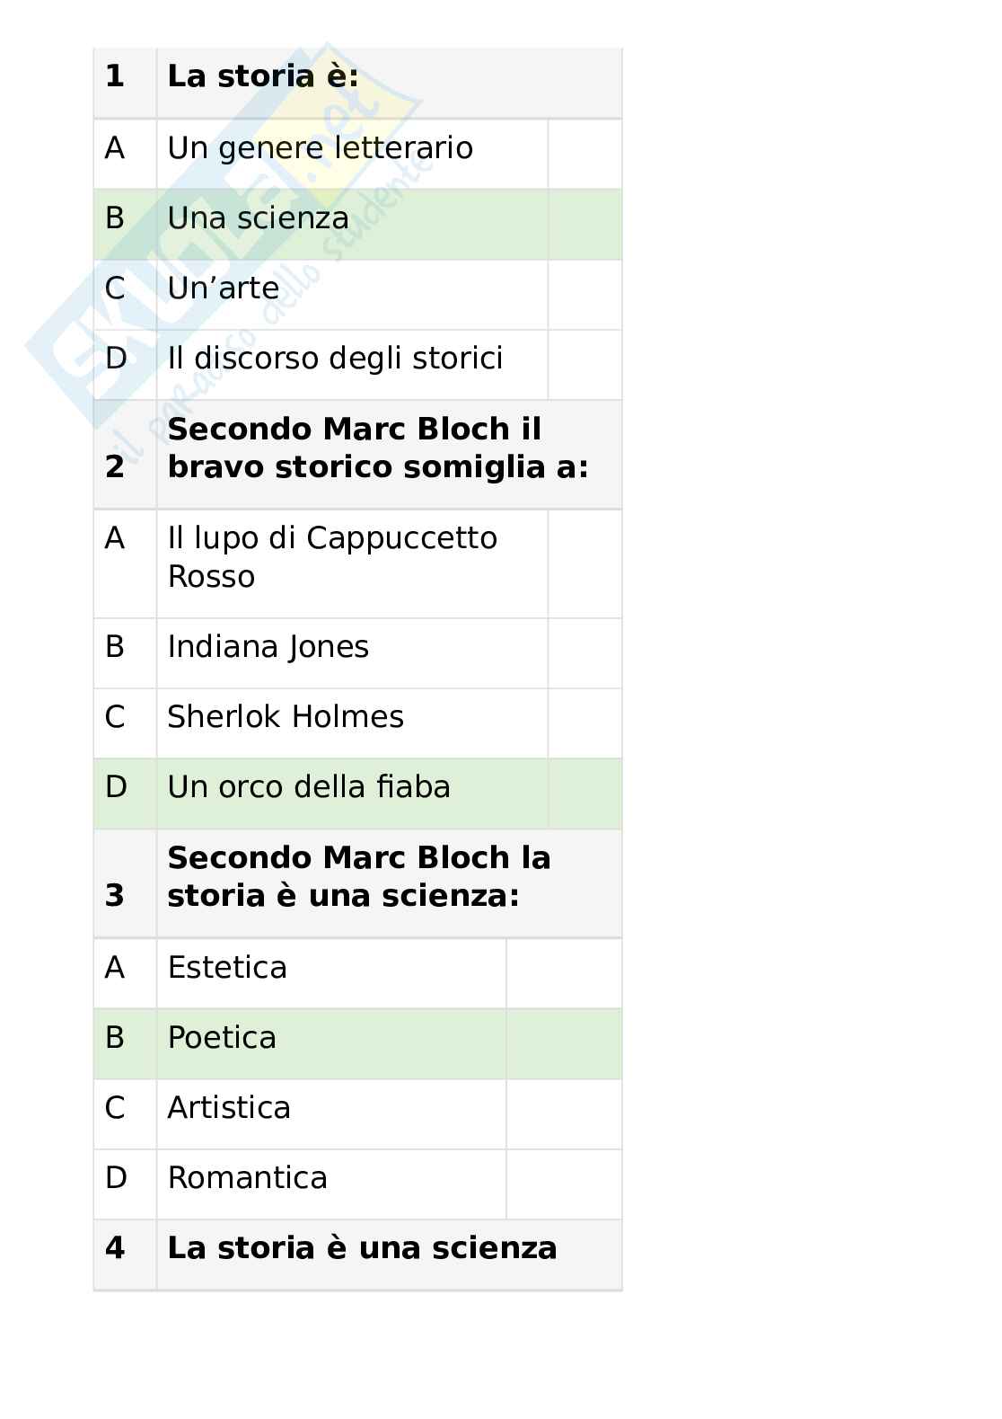Image resolution: width=1002 pixels, height=1419 pixels.
Task: Select the "Indiana Jones" answer
Action: (268, 647)
